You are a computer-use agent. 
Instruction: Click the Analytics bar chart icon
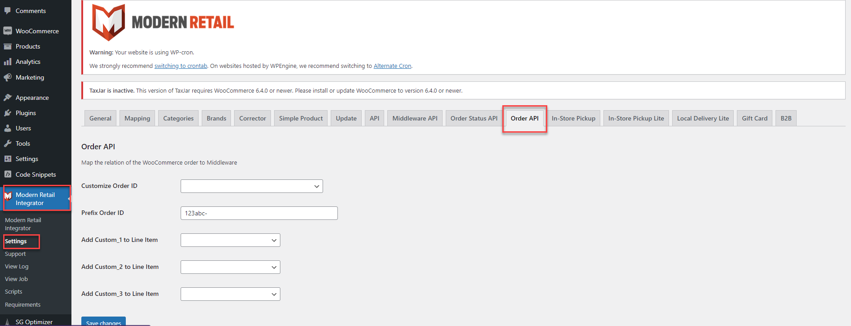tap(8, 62)
